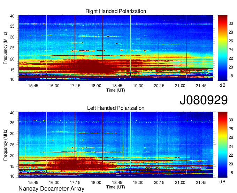Click the 17:15 time tick under Right Handed plot
237x193 pixels.
pos(75,86)
